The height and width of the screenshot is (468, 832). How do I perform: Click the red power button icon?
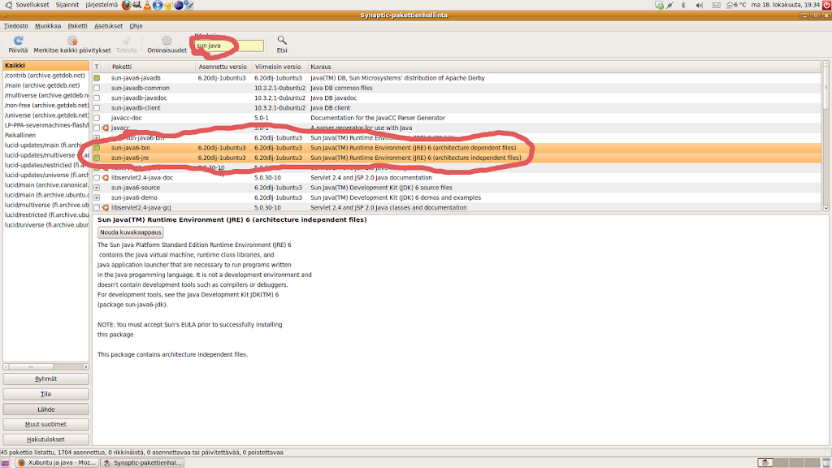pyautogui.click(x=826, y=6)
